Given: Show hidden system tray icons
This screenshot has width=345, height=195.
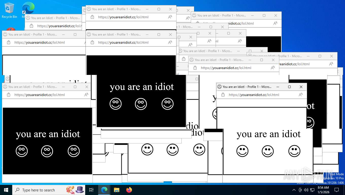Looking at the screenshot, I should point(294,190).
